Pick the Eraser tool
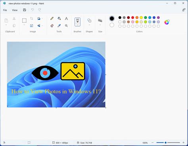Viewport: 188px width, 146px height. [x=52, y=25]
